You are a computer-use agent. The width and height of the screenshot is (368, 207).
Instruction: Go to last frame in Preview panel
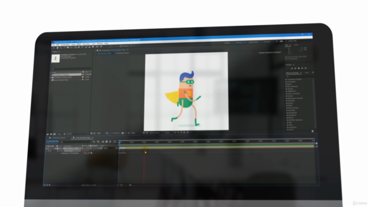coord(306,68)
